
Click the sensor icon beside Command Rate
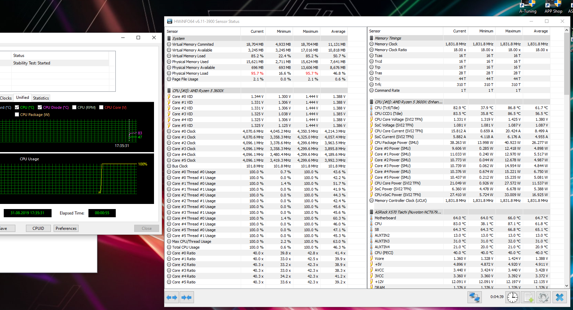372,90
